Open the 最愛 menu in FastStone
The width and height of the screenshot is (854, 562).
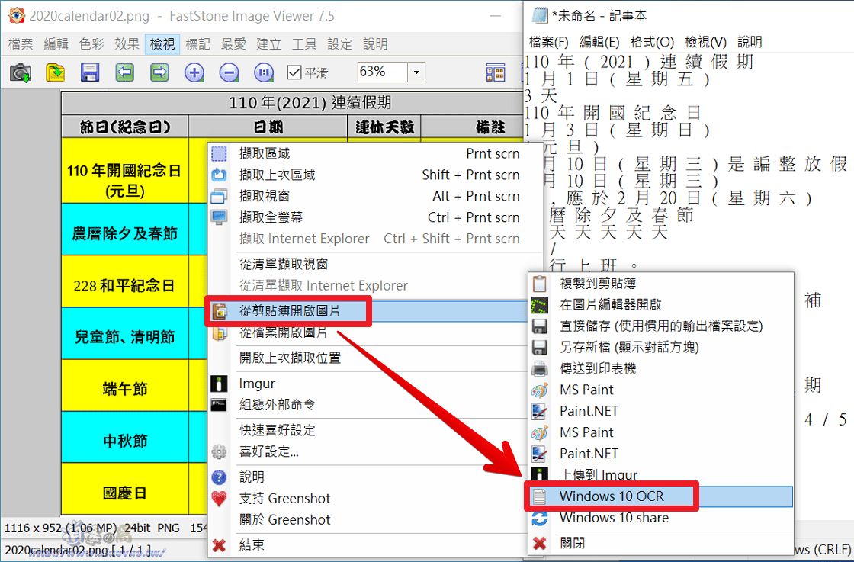[x=233, y=43]
